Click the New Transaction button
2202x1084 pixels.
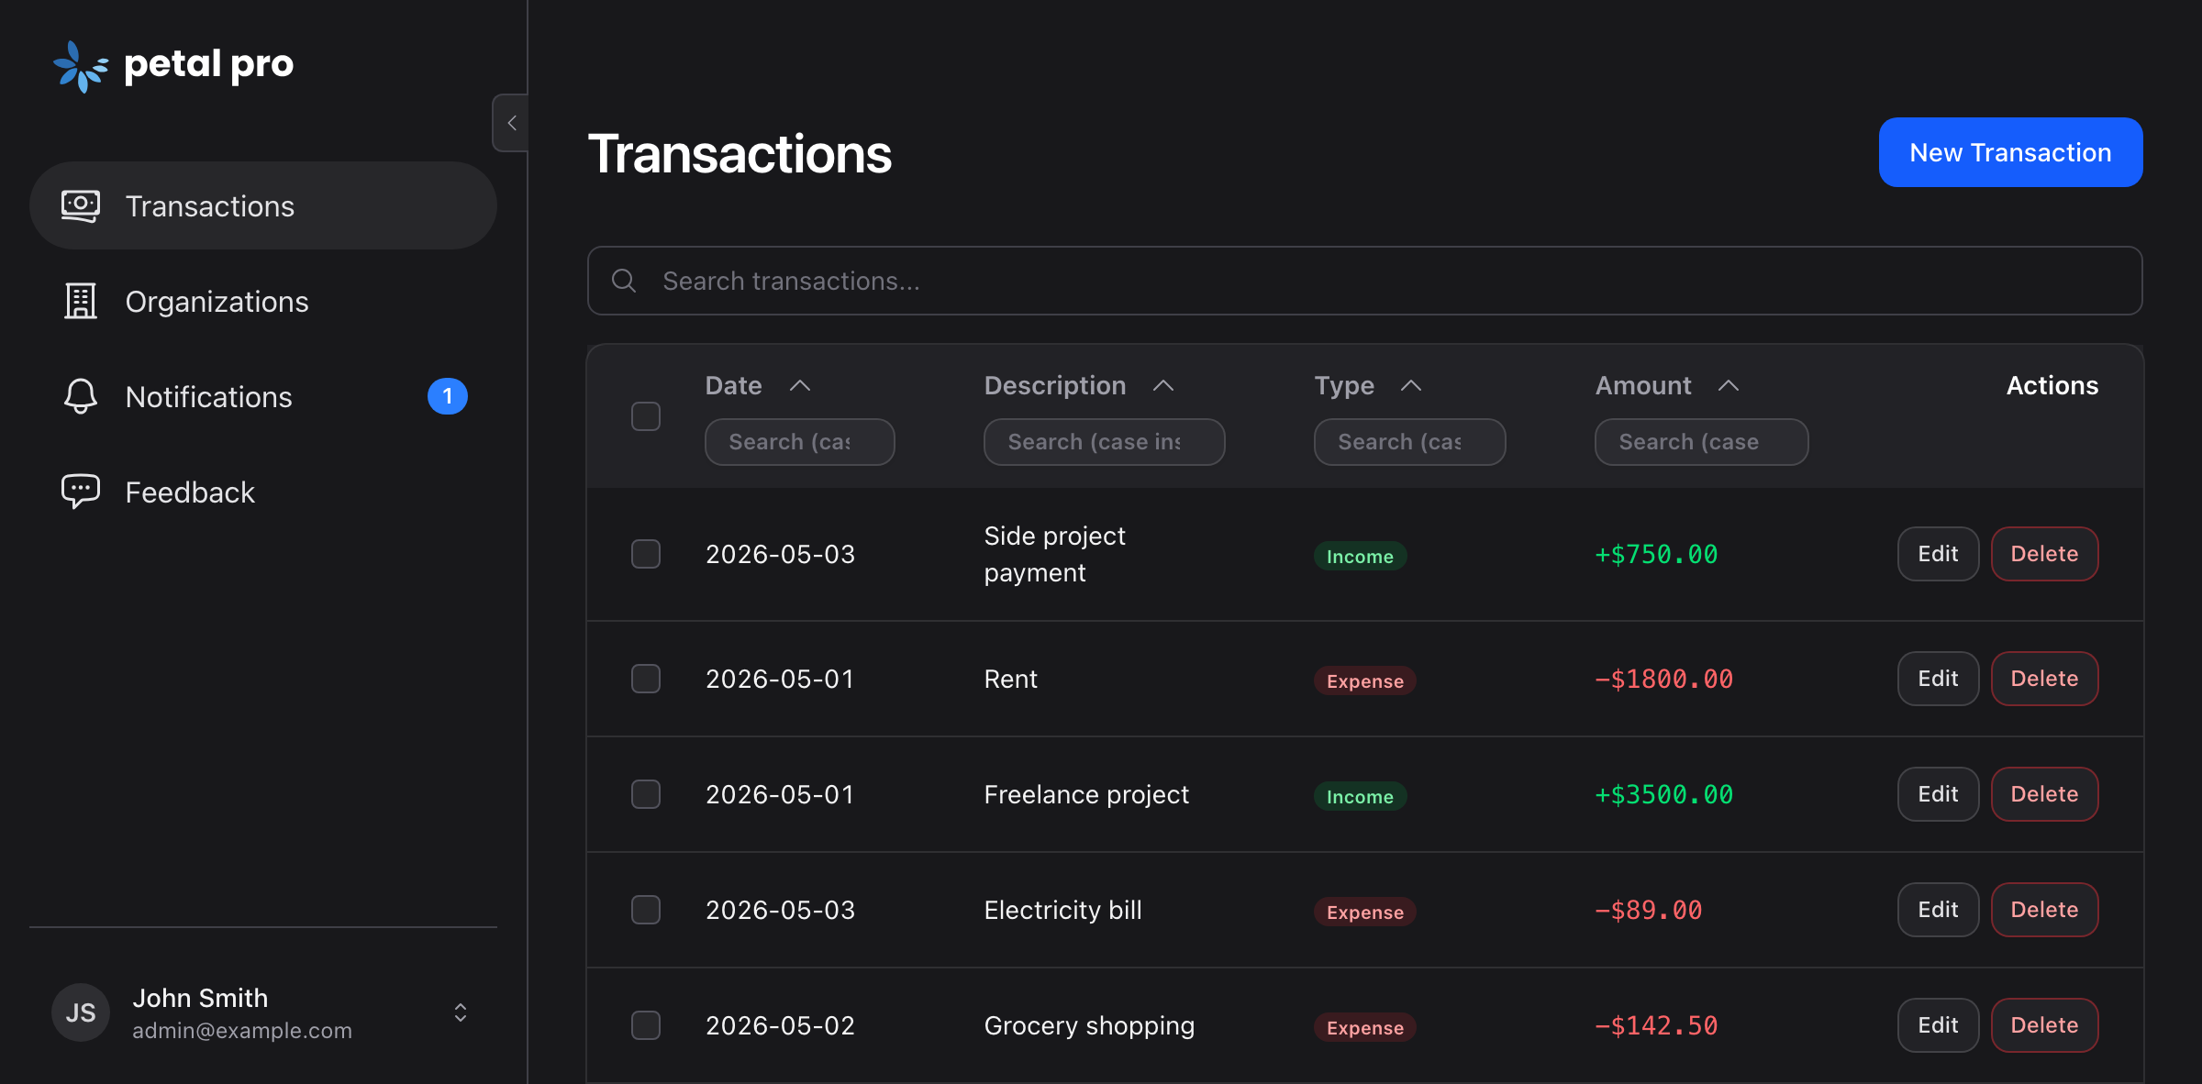point(2010,152)
